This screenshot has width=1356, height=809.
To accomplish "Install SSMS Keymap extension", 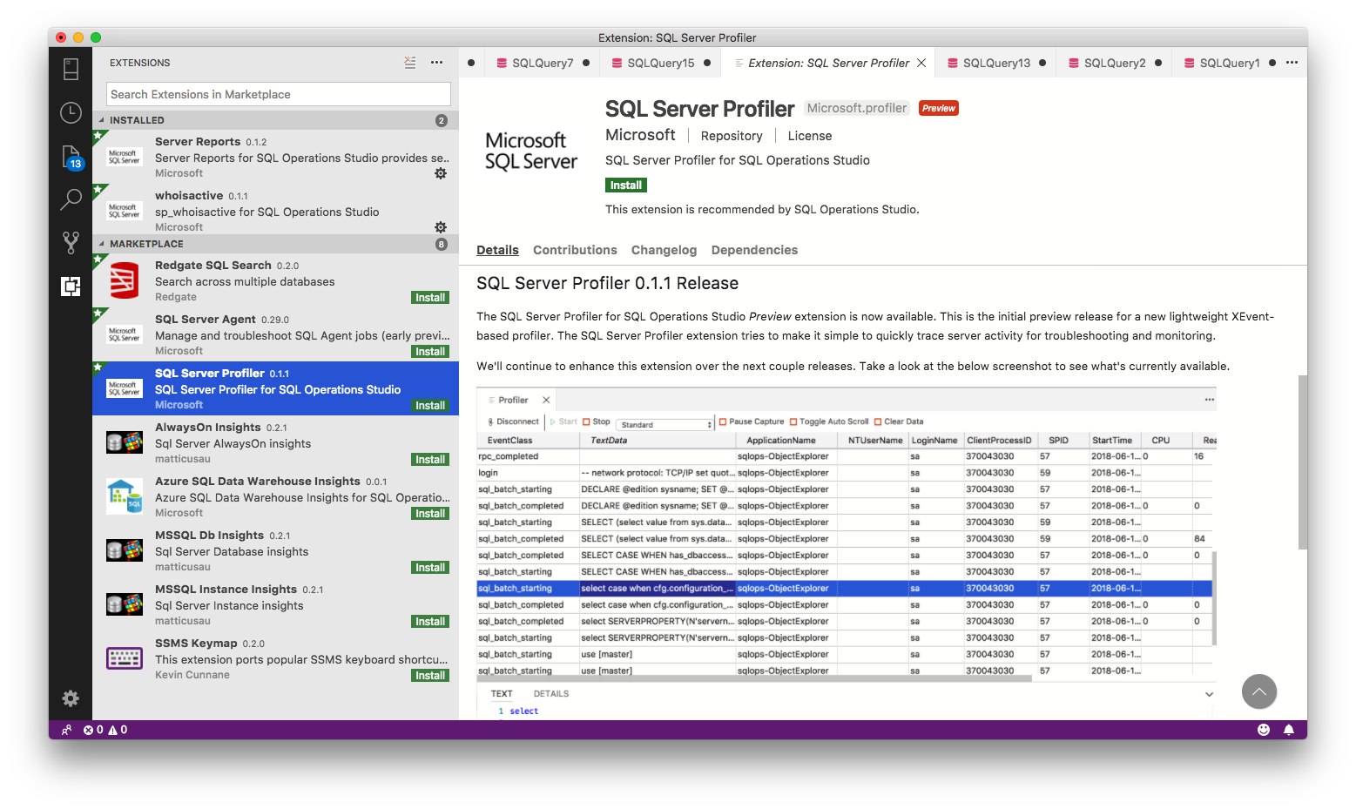I will pos(430,676).
